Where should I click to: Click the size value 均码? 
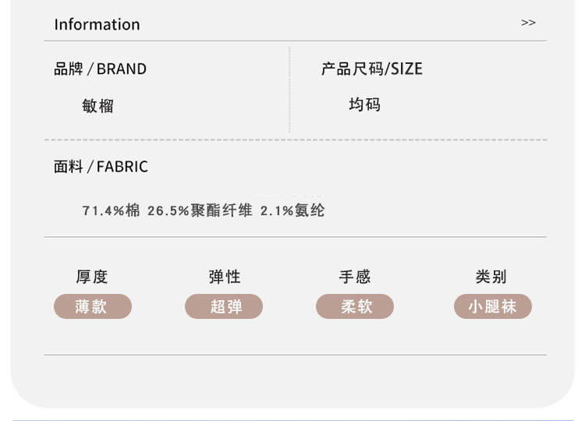364,104
